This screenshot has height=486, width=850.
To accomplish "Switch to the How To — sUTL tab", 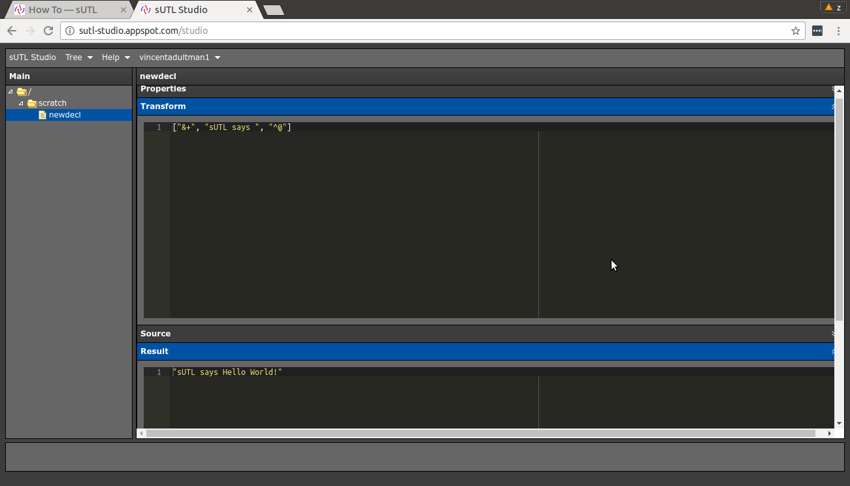I will pyautogui.click(x=68, y=10).
